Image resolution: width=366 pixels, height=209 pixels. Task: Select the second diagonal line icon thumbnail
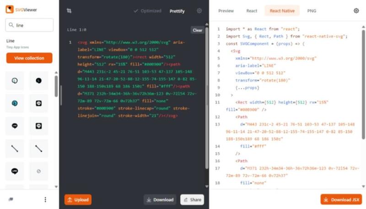click(38, 149)
